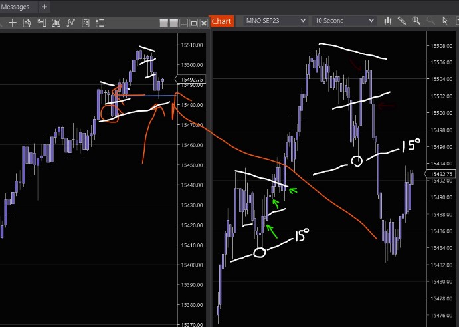
Task: Click the 15480.00 label on left price axis
Action: click(192, 105)
